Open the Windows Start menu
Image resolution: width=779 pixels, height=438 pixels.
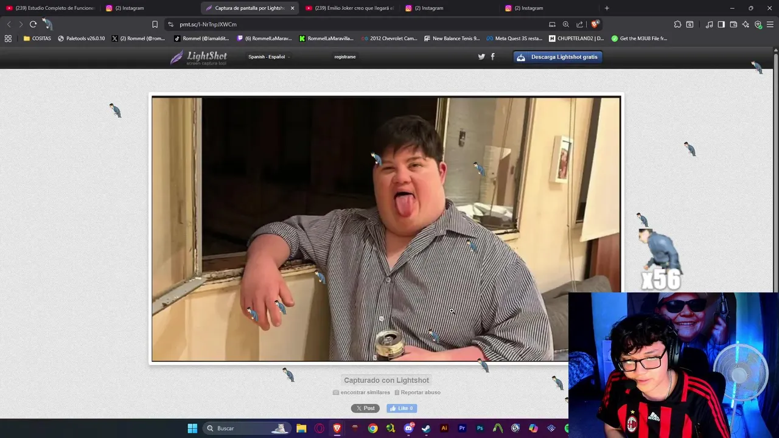[192, 428]
